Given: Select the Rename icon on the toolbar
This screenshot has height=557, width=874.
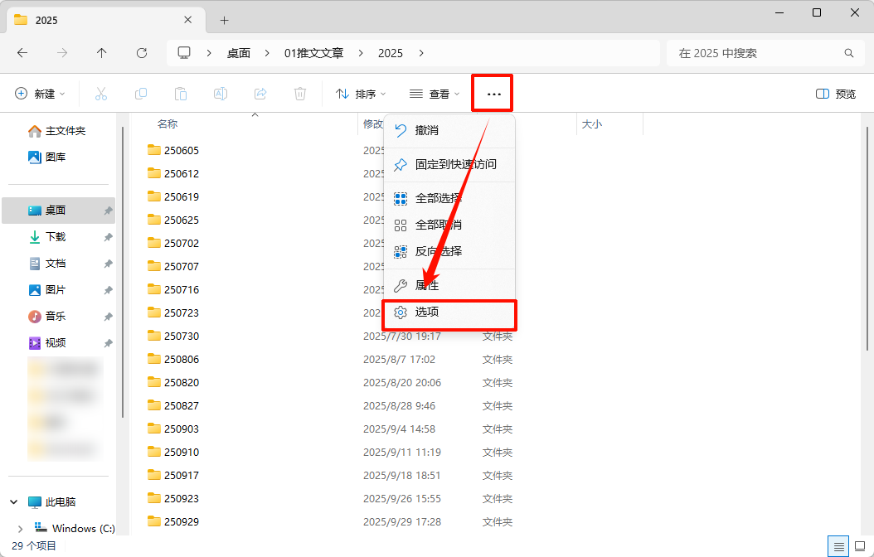Looking at the screenshot, I should pos(221,93).
